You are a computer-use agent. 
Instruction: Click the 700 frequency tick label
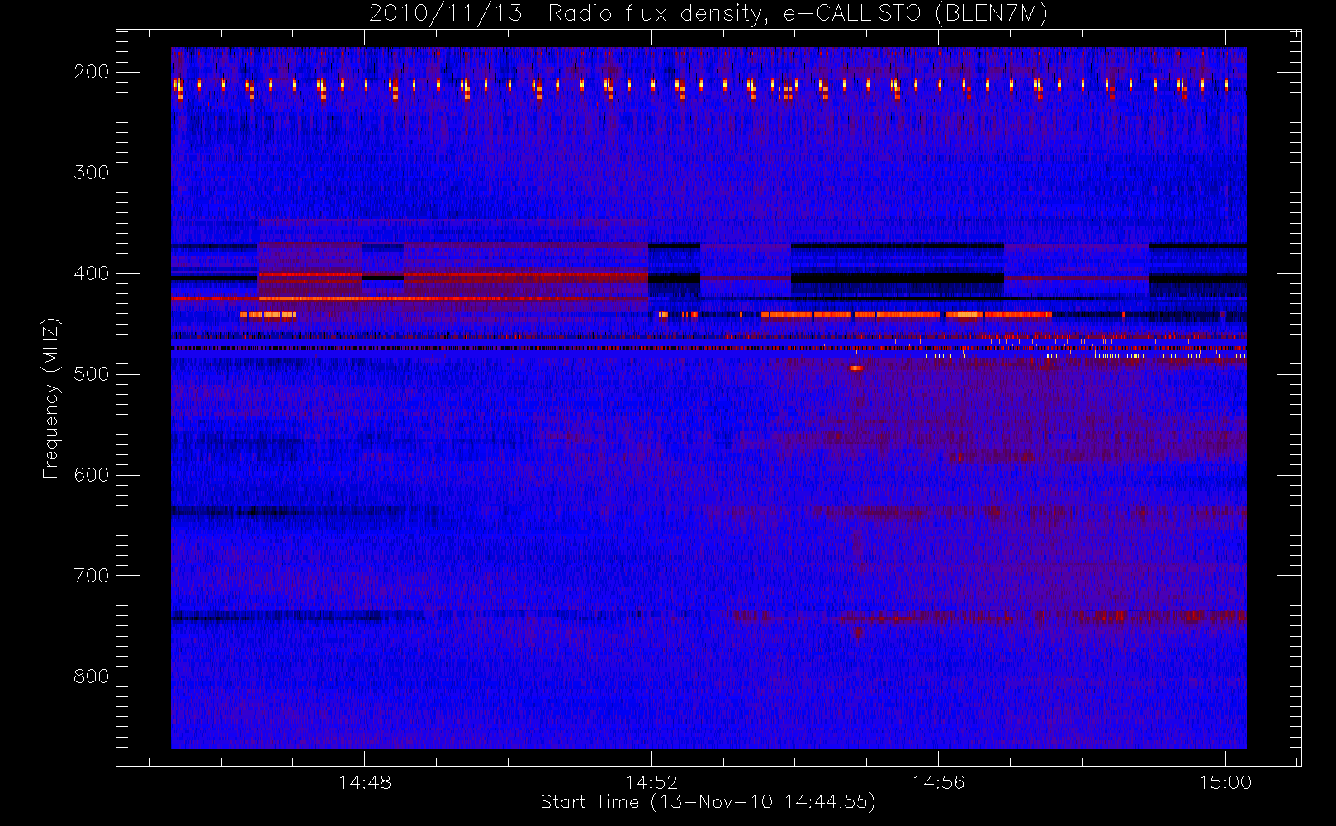pyautogui.click(x=92, y=576)
